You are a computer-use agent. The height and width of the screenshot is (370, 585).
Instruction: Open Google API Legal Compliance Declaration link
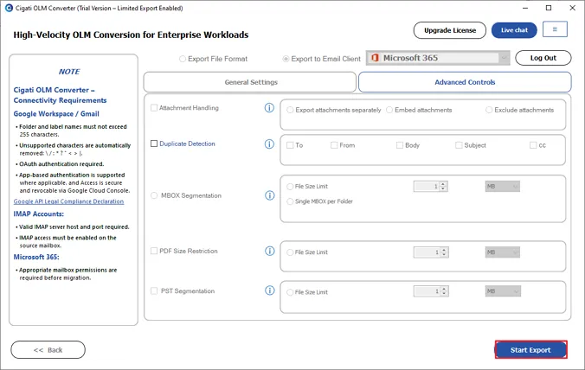[68, 201]
